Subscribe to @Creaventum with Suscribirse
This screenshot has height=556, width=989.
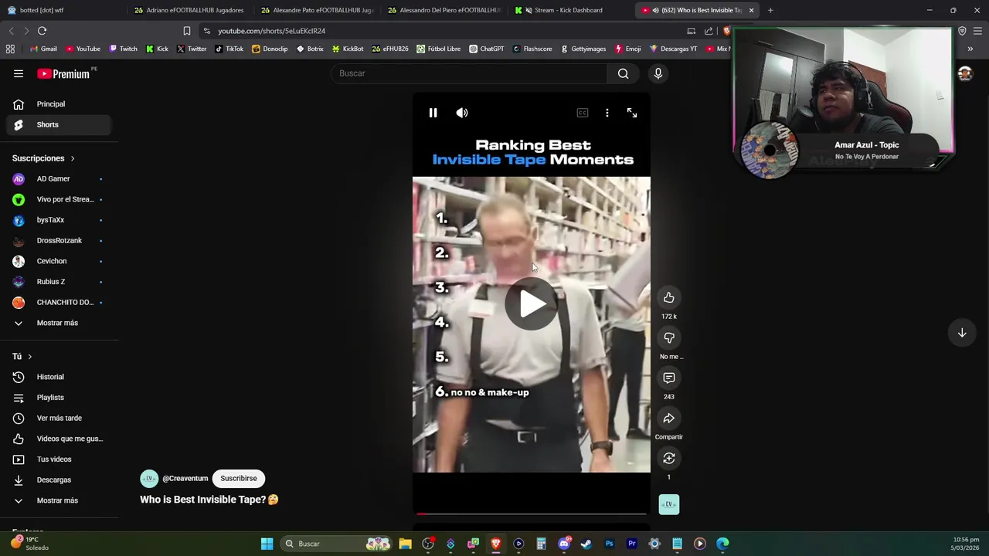239,478
